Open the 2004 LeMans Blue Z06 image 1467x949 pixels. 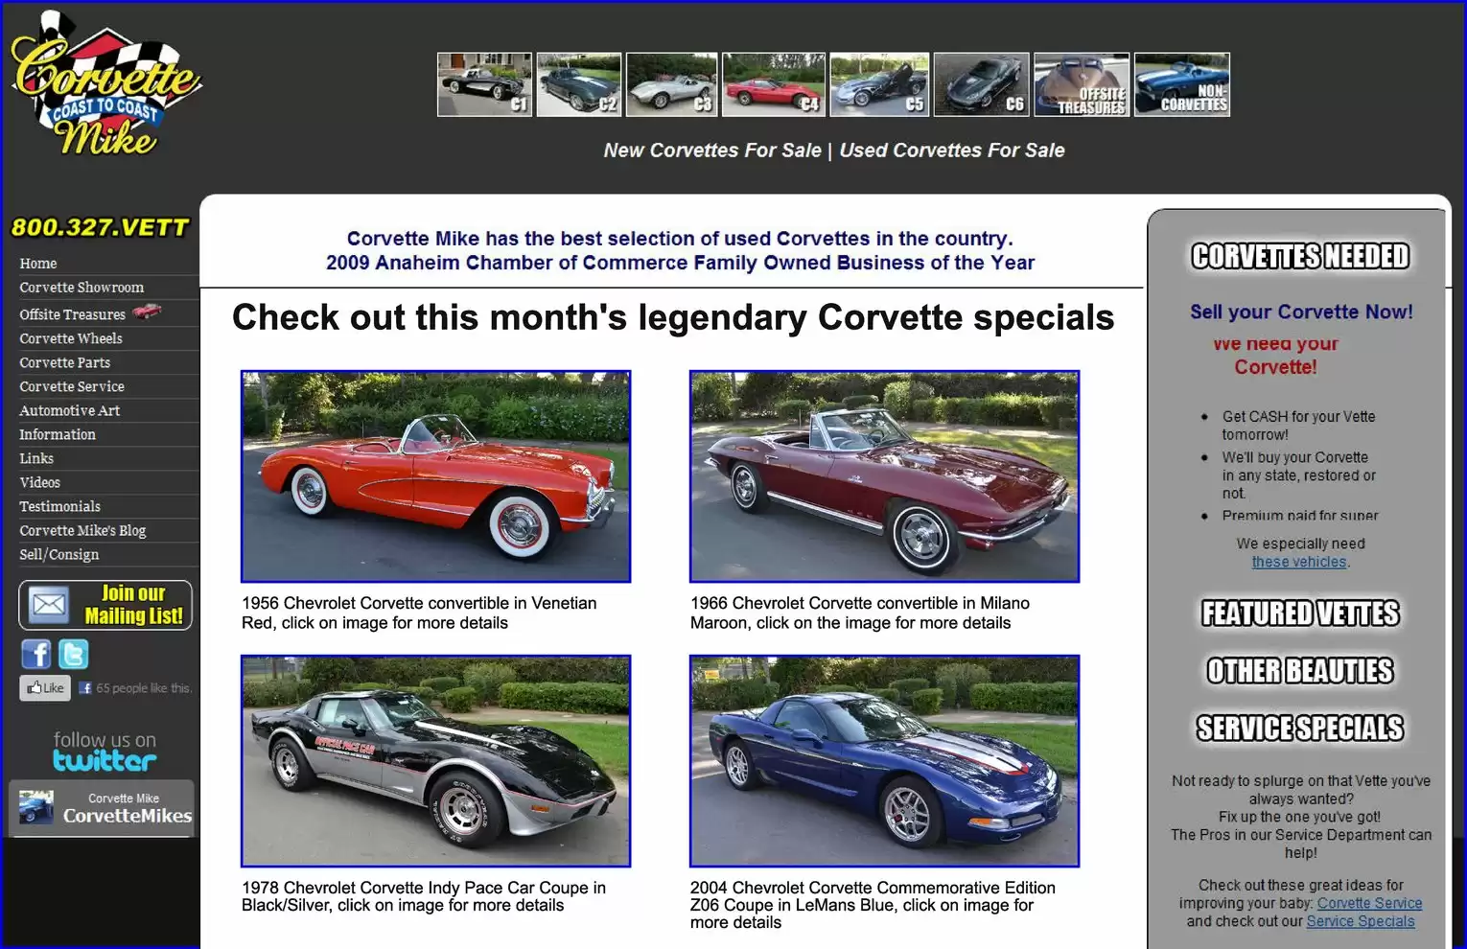(x=884, y=761)
